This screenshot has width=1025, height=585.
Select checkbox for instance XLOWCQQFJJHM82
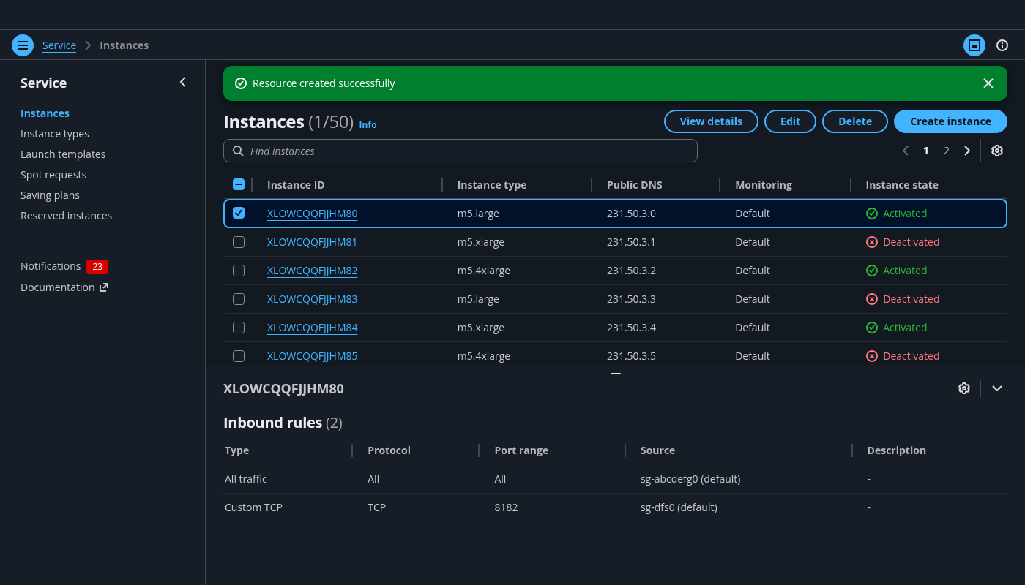click(x=239, y=271)
